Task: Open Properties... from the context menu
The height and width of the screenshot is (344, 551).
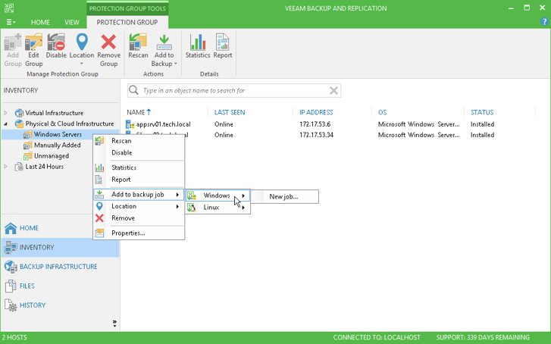Action: pyautogui.click(x=139, y=233)
